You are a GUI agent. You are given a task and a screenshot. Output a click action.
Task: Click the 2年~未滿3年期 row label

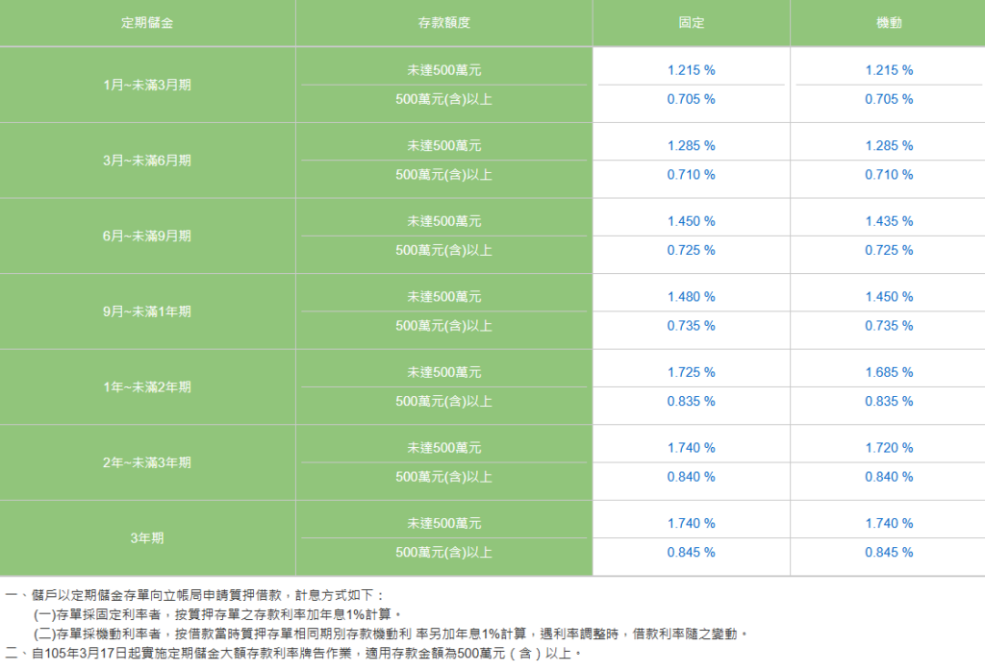(x=147, y=462)
